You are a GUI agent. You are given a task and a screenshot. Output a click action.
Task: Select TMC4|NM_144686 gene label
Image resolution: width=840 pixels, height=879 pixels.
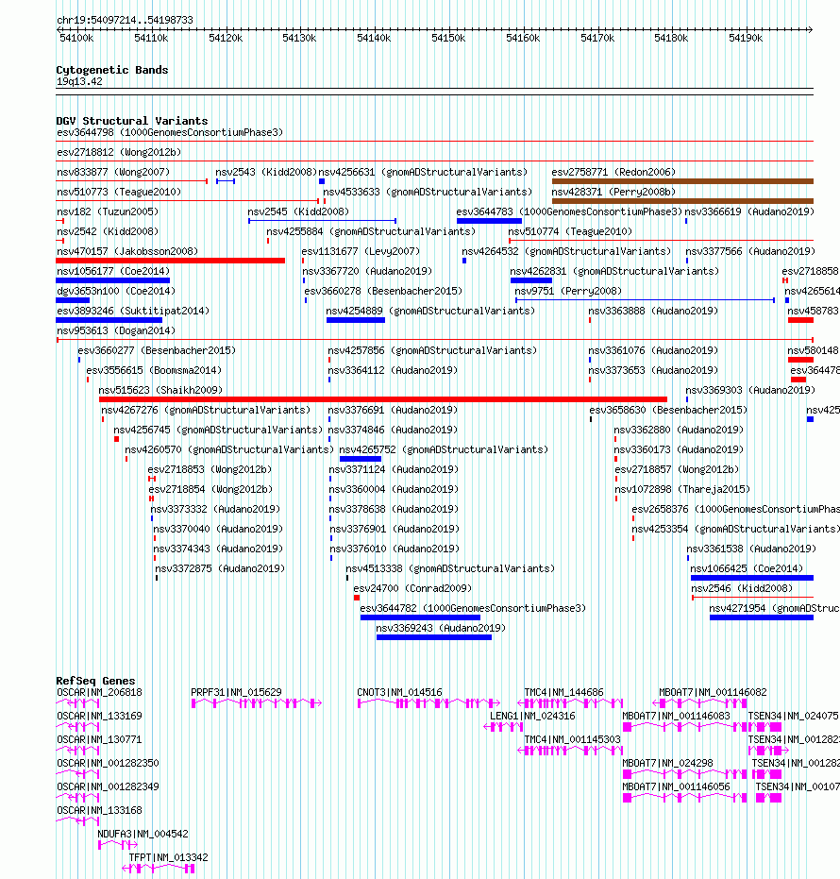click(x=563, y=693)
